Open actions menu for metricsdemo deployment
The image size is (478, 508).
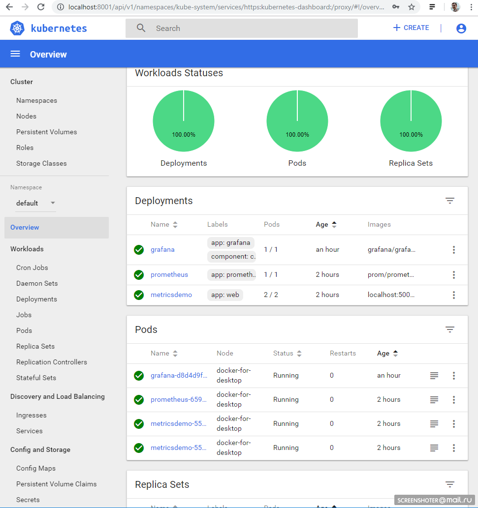pos(454,295)
